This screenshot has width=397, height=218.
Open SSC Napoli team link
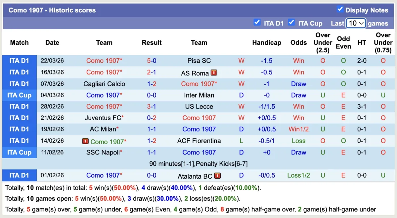(103, 153)
